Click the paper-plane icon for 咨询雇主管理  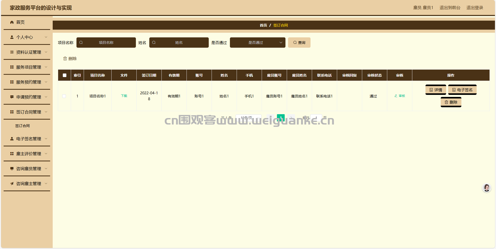(x=12, y=184)
